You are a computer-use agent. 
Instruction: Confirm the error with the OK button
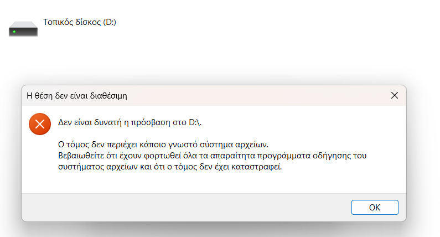375,207
